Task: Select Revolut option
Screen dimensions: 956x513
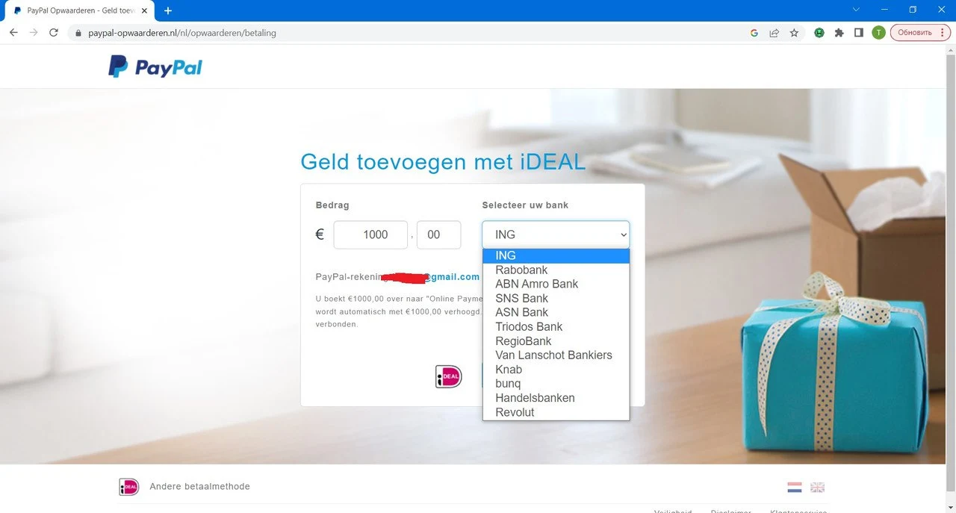Action: coord(556,412)
